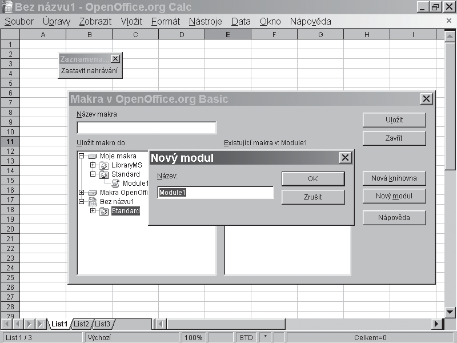The image size is (457, 343).
Task: Select the List1 sheet tab
Action: [x=59, y=324]
